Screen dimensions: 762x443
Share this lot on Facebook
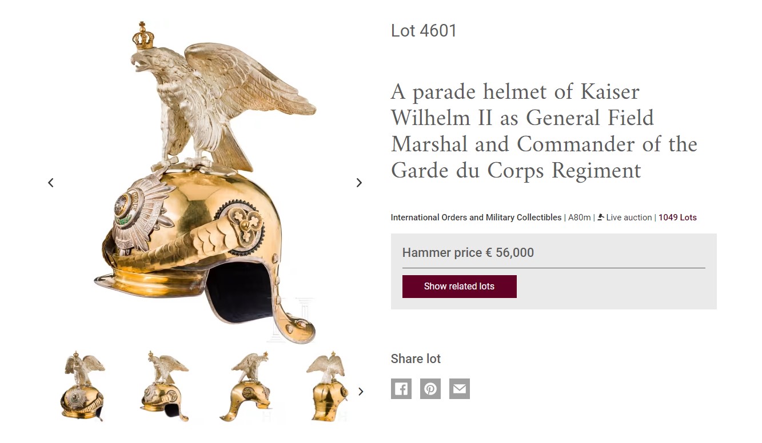click(401, 389)
